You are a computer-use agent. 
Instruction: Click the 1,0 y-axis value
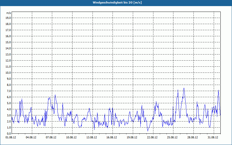click(9, 127)
